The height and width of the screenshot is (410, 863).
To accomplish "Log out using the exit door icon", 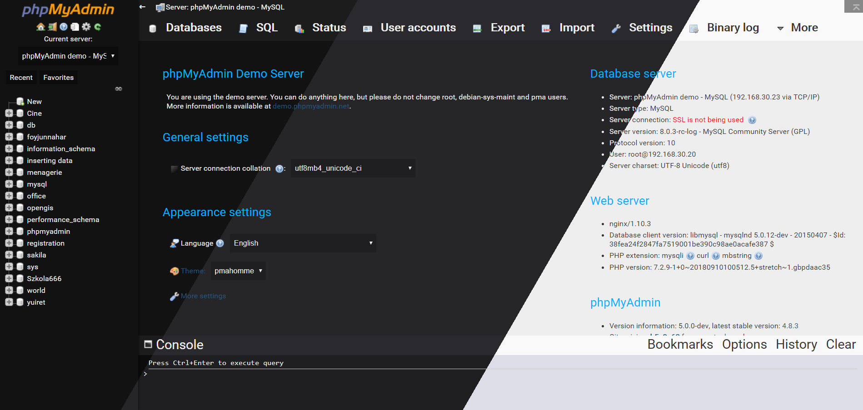I will [x=51, y=26].
